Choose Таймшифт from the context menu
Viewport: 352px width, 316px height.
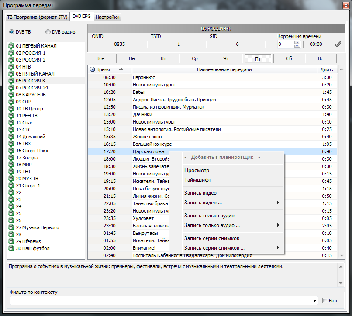[197, 180]
